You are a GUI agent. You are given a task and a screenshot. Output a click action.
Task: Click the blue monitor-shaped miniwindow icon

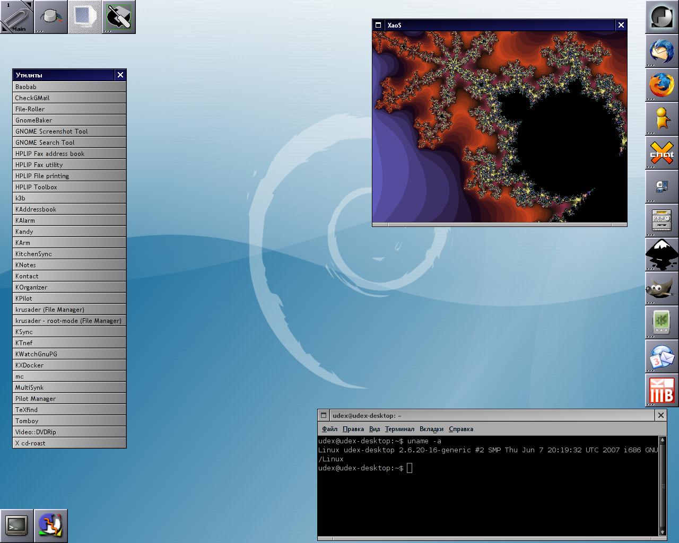85,17
